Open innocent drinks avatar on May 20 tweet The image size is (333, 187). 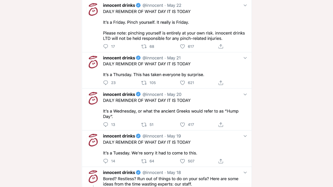93,98
